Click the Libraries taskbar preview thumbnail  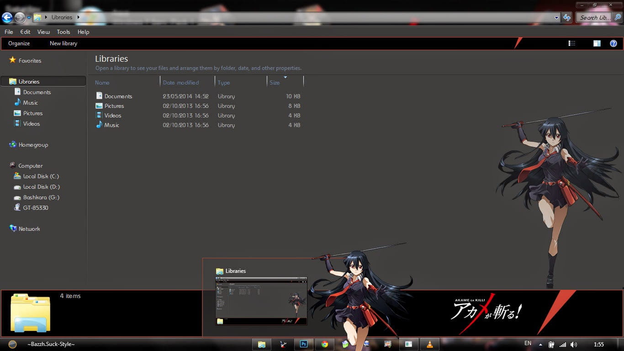pyautogui.click(x=261, y=300)
